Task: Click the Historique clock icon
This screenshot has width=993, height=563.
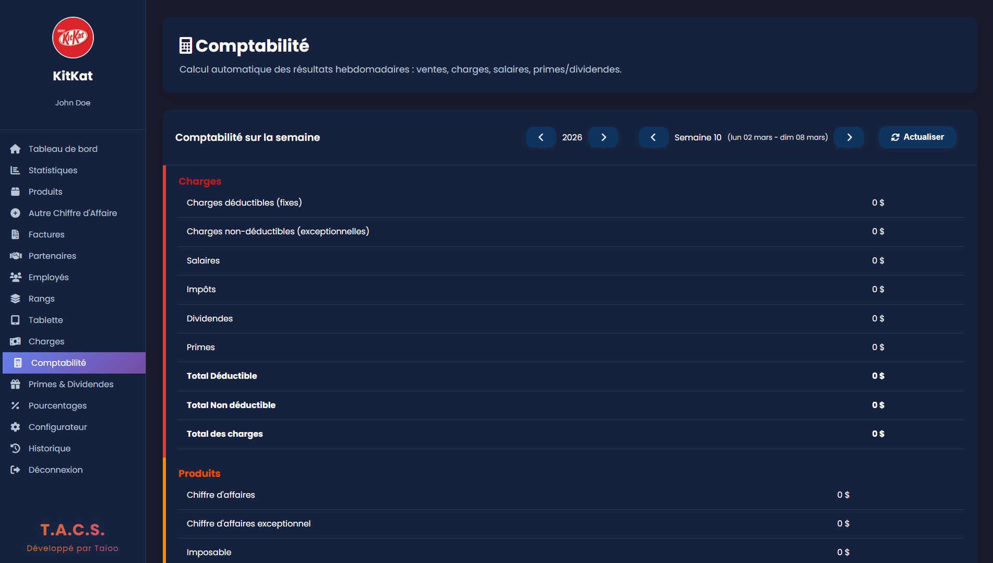Action: [x=15, y=449]
